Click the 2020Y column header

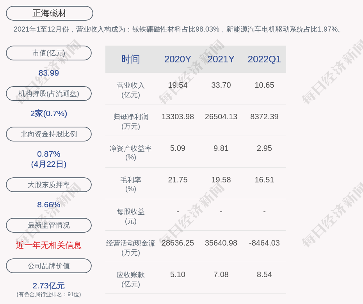178,59
